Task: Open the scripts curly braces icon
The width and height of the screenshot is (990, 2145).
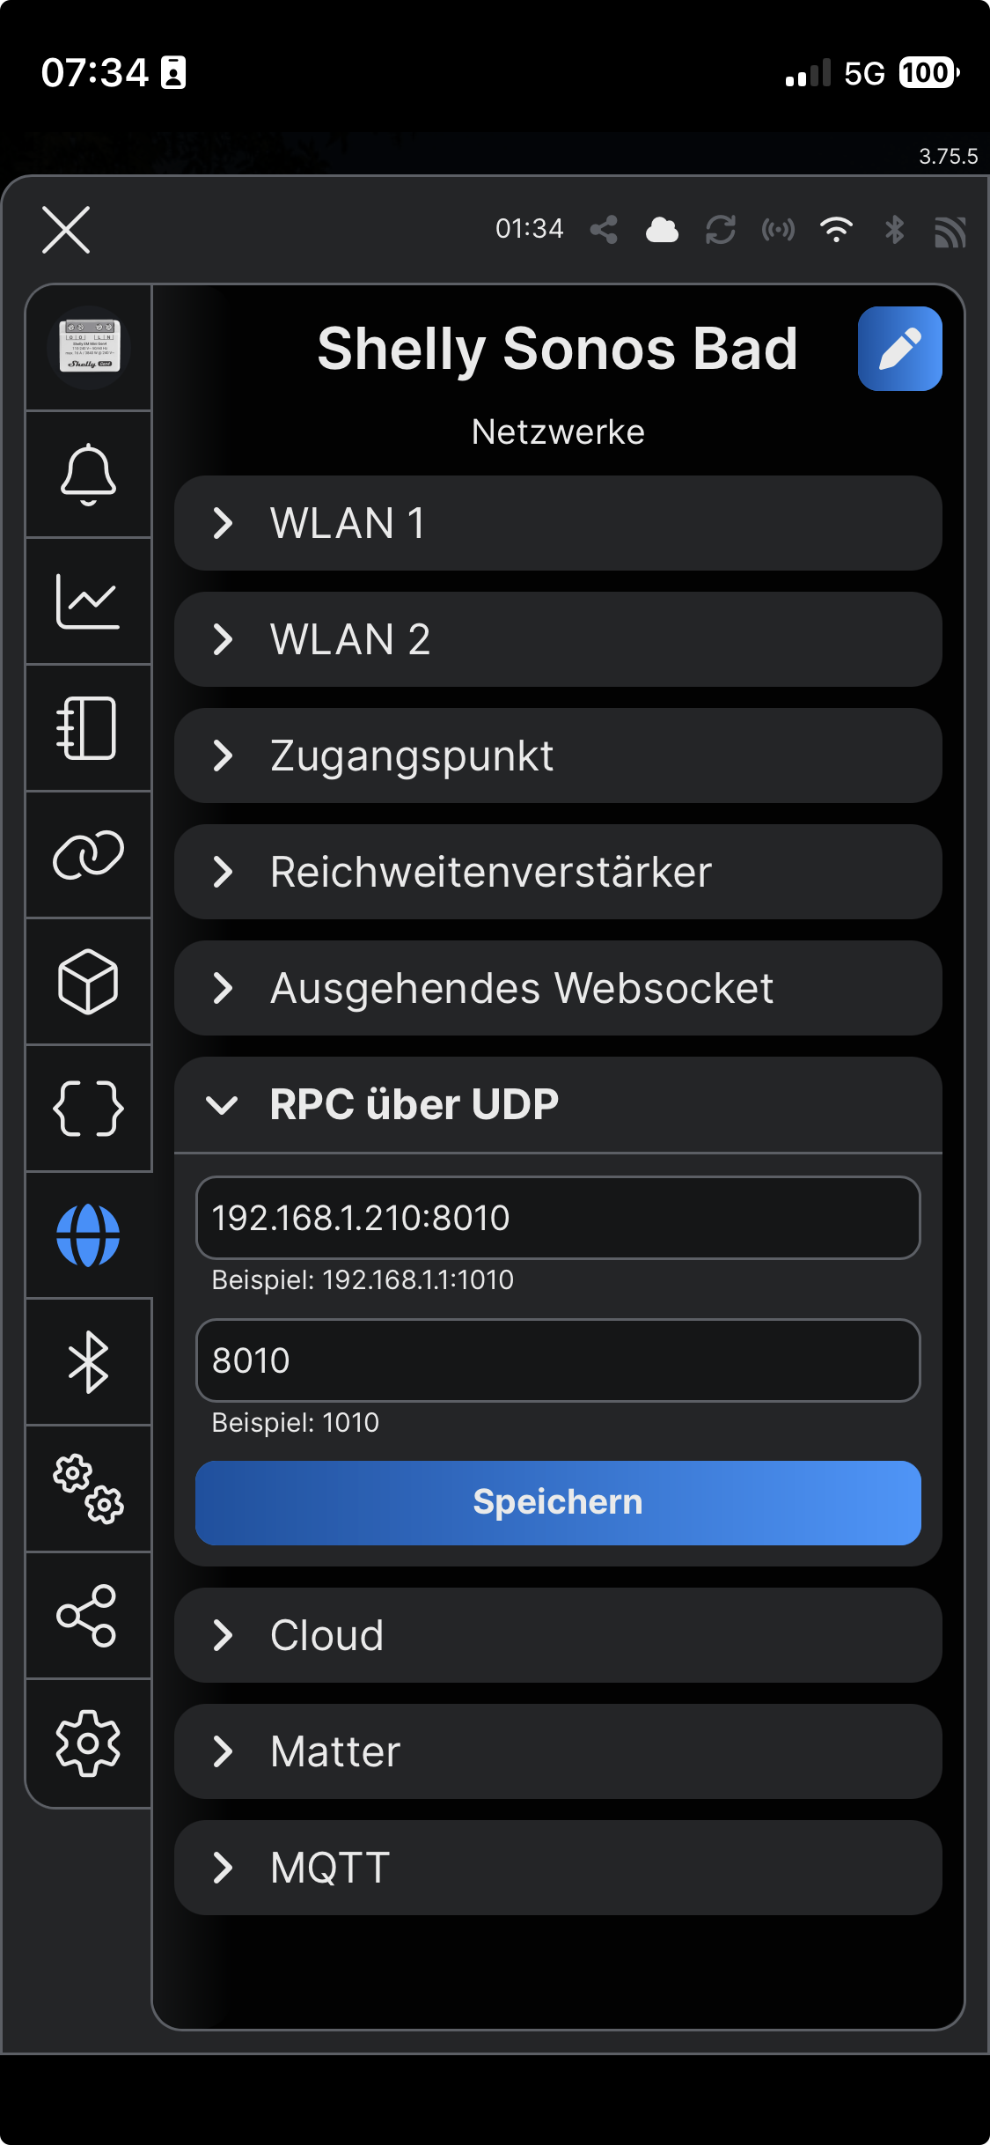Action: coord(88,1109)
